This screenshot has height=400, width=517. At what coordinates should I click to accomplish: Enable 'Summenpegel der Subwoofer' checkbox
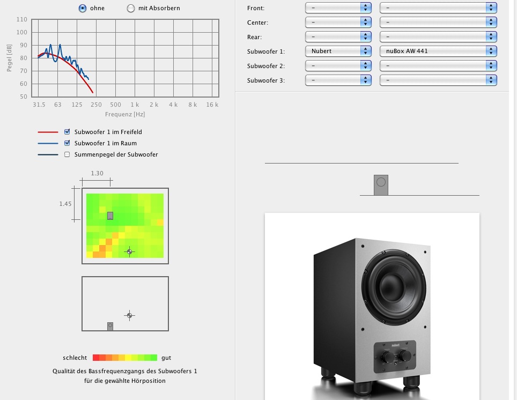coord(67,154)
